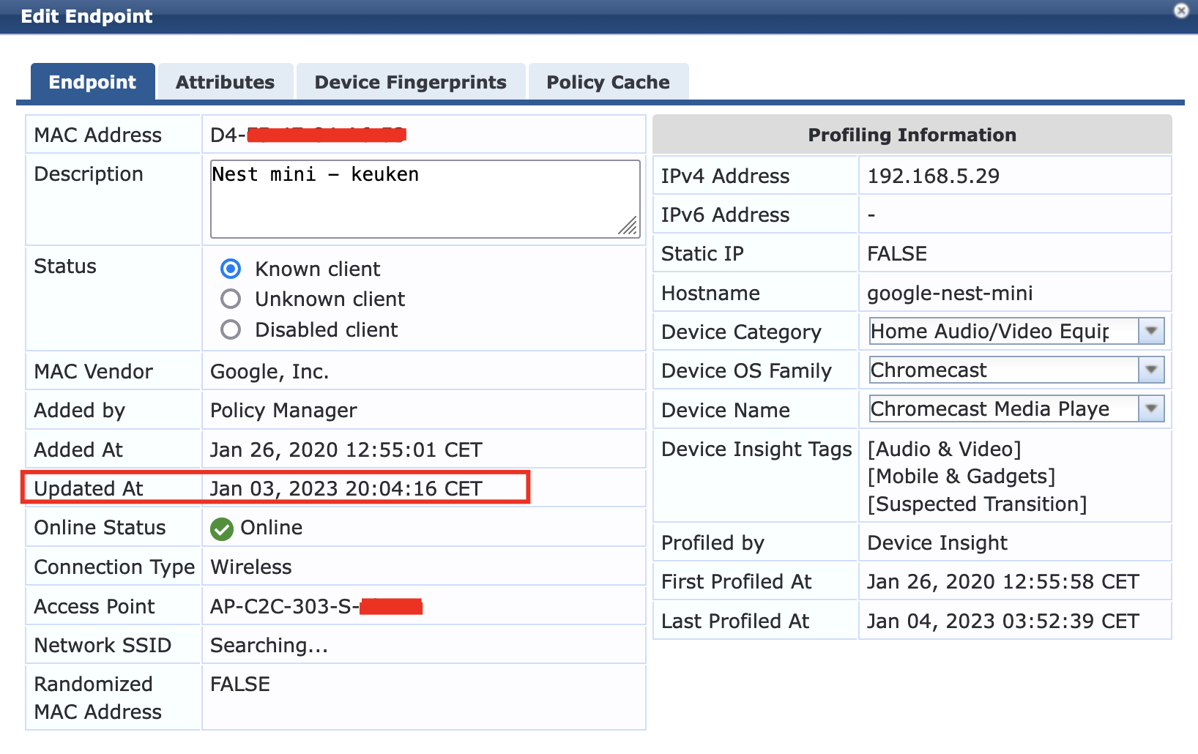Select the Unknown client radio button
Viewport: 1198px width, 754px height.
pos(231,299)
